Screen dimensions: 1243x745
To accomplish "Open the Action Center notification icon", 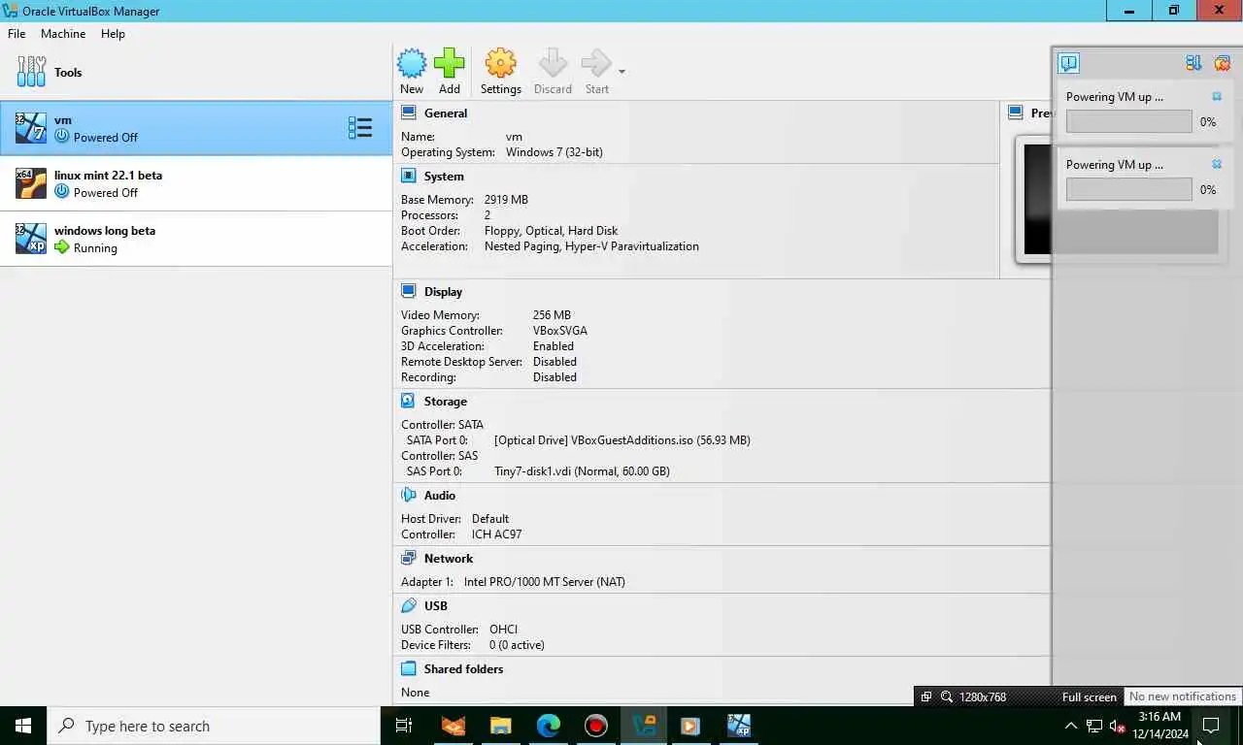I will [x=1211, y=726].
